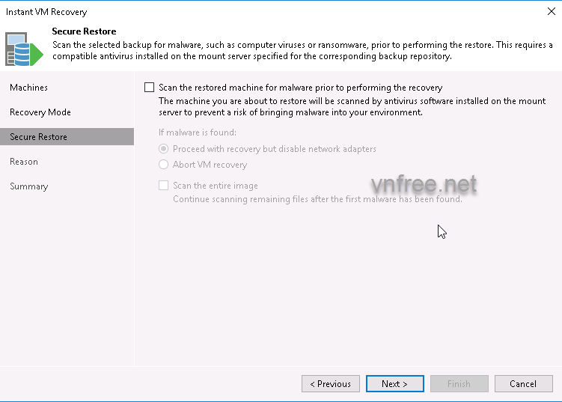
Task: Cancel the Instant VM Recovery wizard
Action: pyautogui.click(x=523, y=384)
